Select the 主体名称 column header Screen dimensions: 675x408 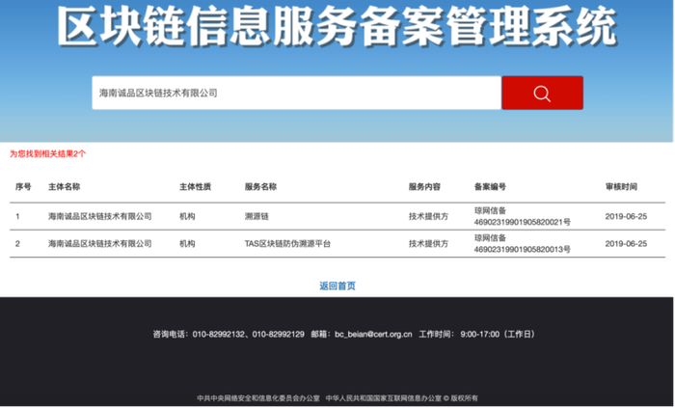tap(65, 187)
